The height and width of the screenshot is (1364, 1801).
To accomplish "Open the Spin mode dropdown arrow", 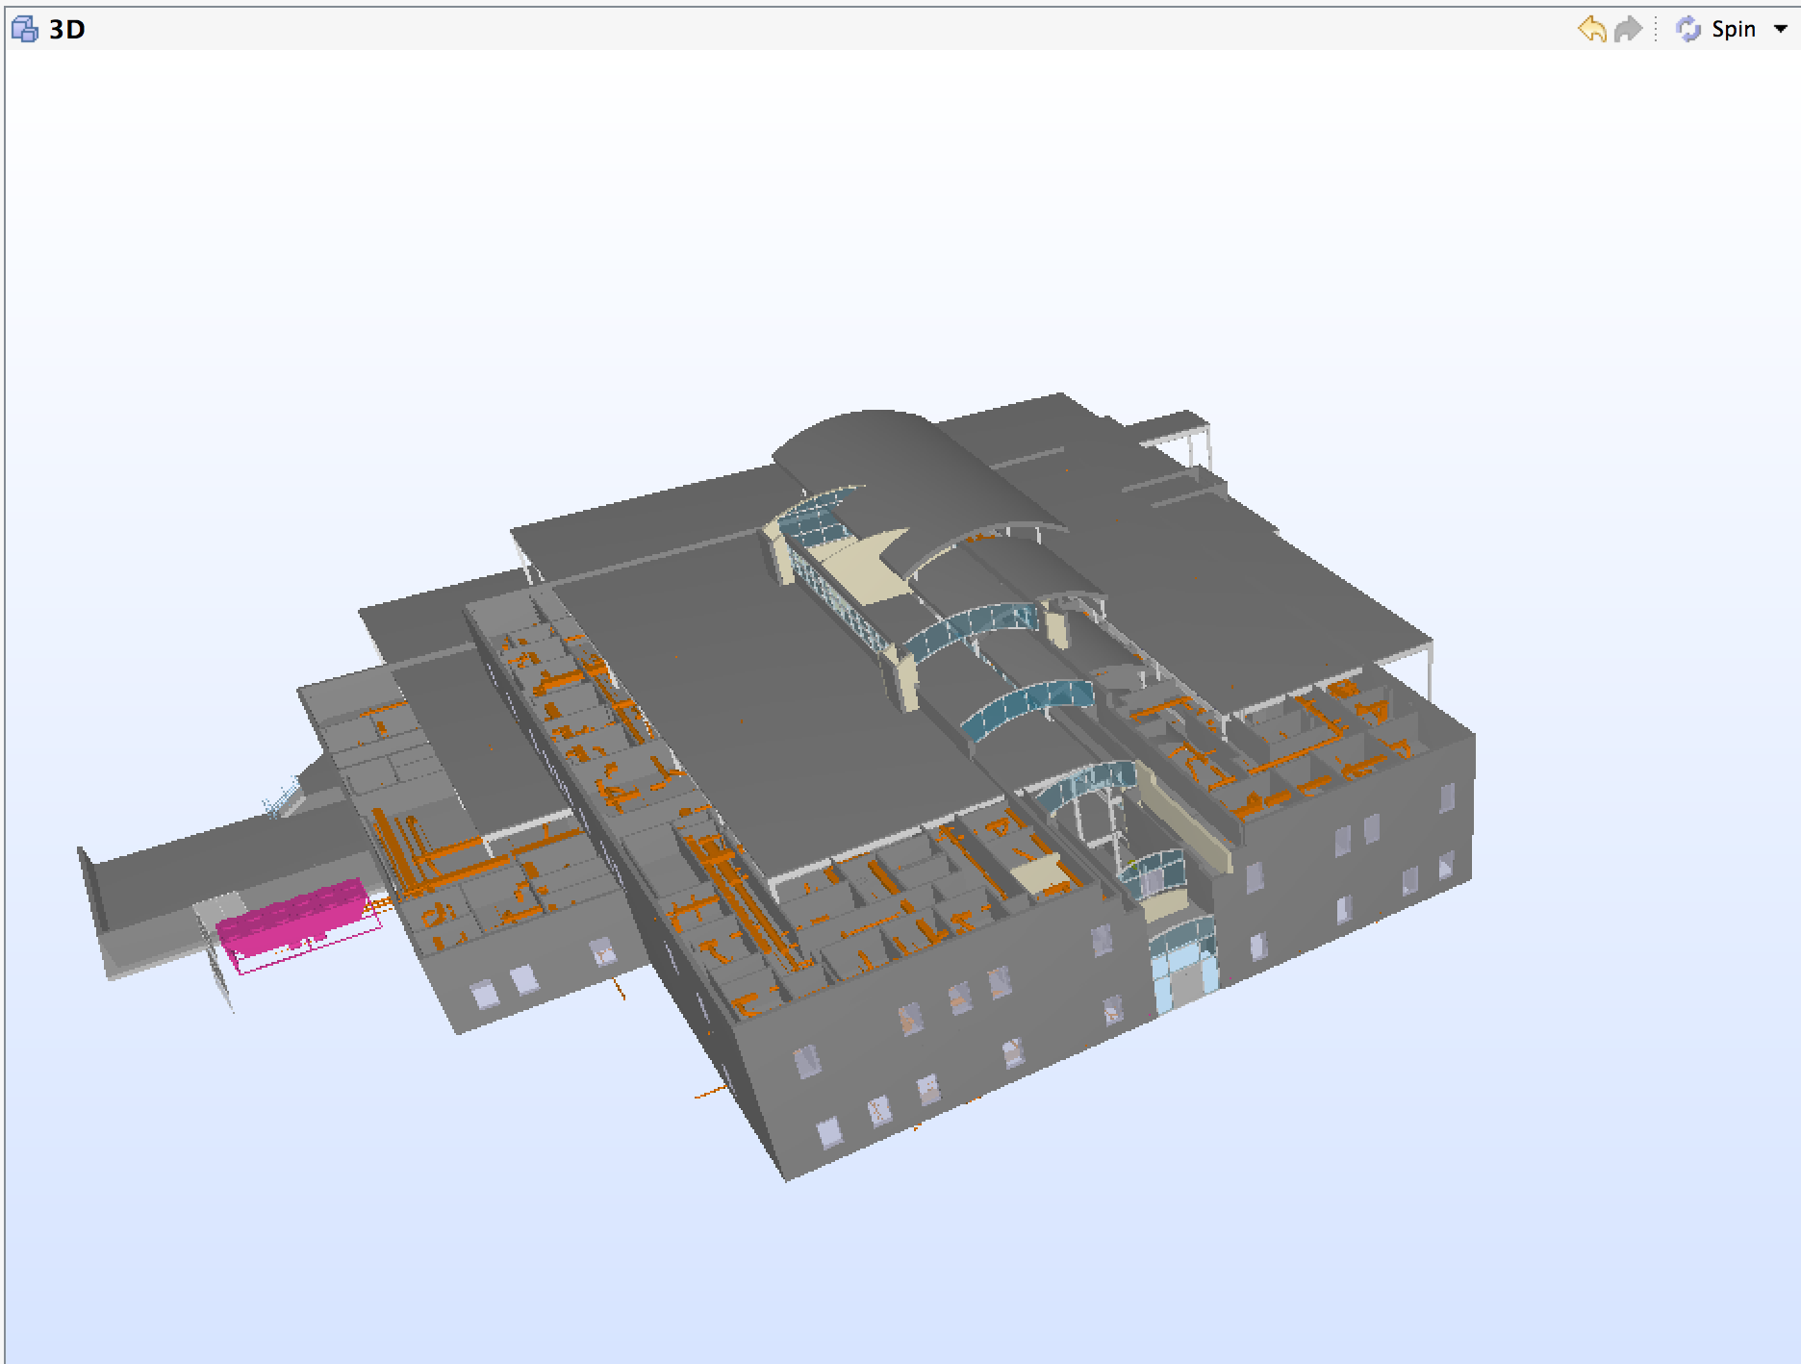I will pyautogui.click(x=1780, y=29).
